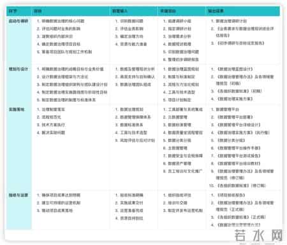This screenshot has width=287, height=245.
Task: Click '员工培训与文化推广' activity item
Action: tap(185, 171)
